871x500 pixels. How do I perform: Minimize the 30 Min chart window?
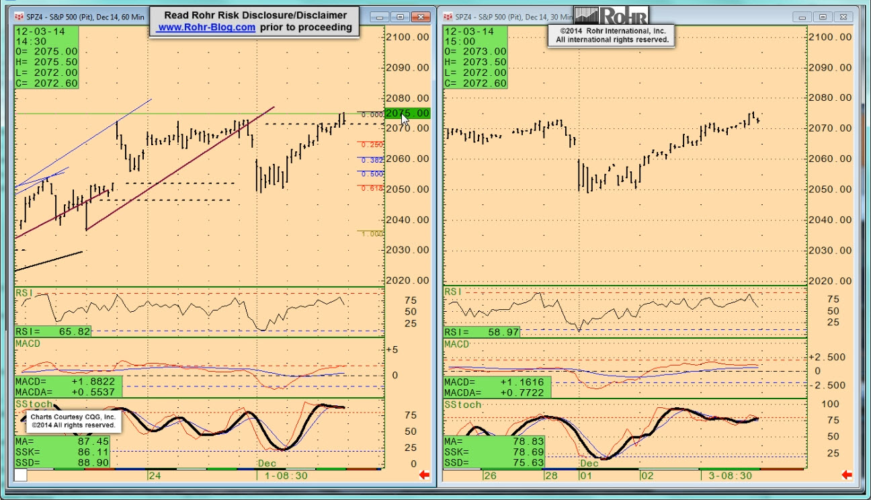pos(803,17)
